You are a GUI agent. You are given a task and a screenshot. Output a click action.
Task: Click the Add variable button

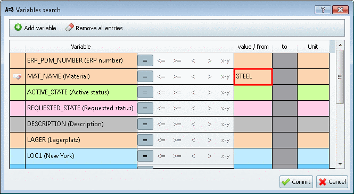point(35,28)
